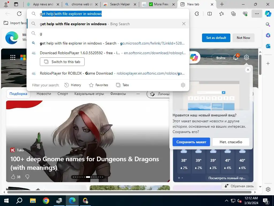This screenshot has height=206, width=274.
Task: Open the tab actions menu icon
Action: (16, 4)
